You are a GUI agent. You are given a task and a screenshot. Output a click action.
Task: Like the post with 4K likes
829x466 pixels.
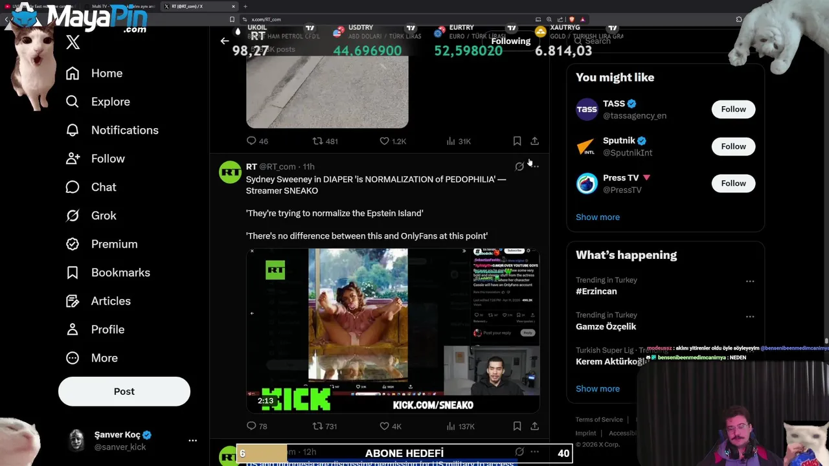point(391,426)
